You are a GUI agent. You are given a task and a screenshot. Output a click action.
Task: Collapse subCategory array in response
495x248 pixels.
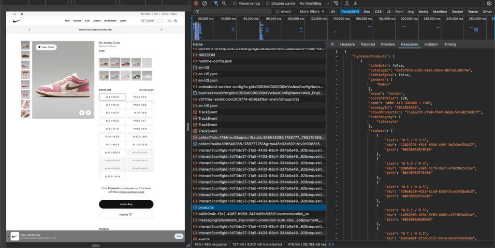click(336, 117)
